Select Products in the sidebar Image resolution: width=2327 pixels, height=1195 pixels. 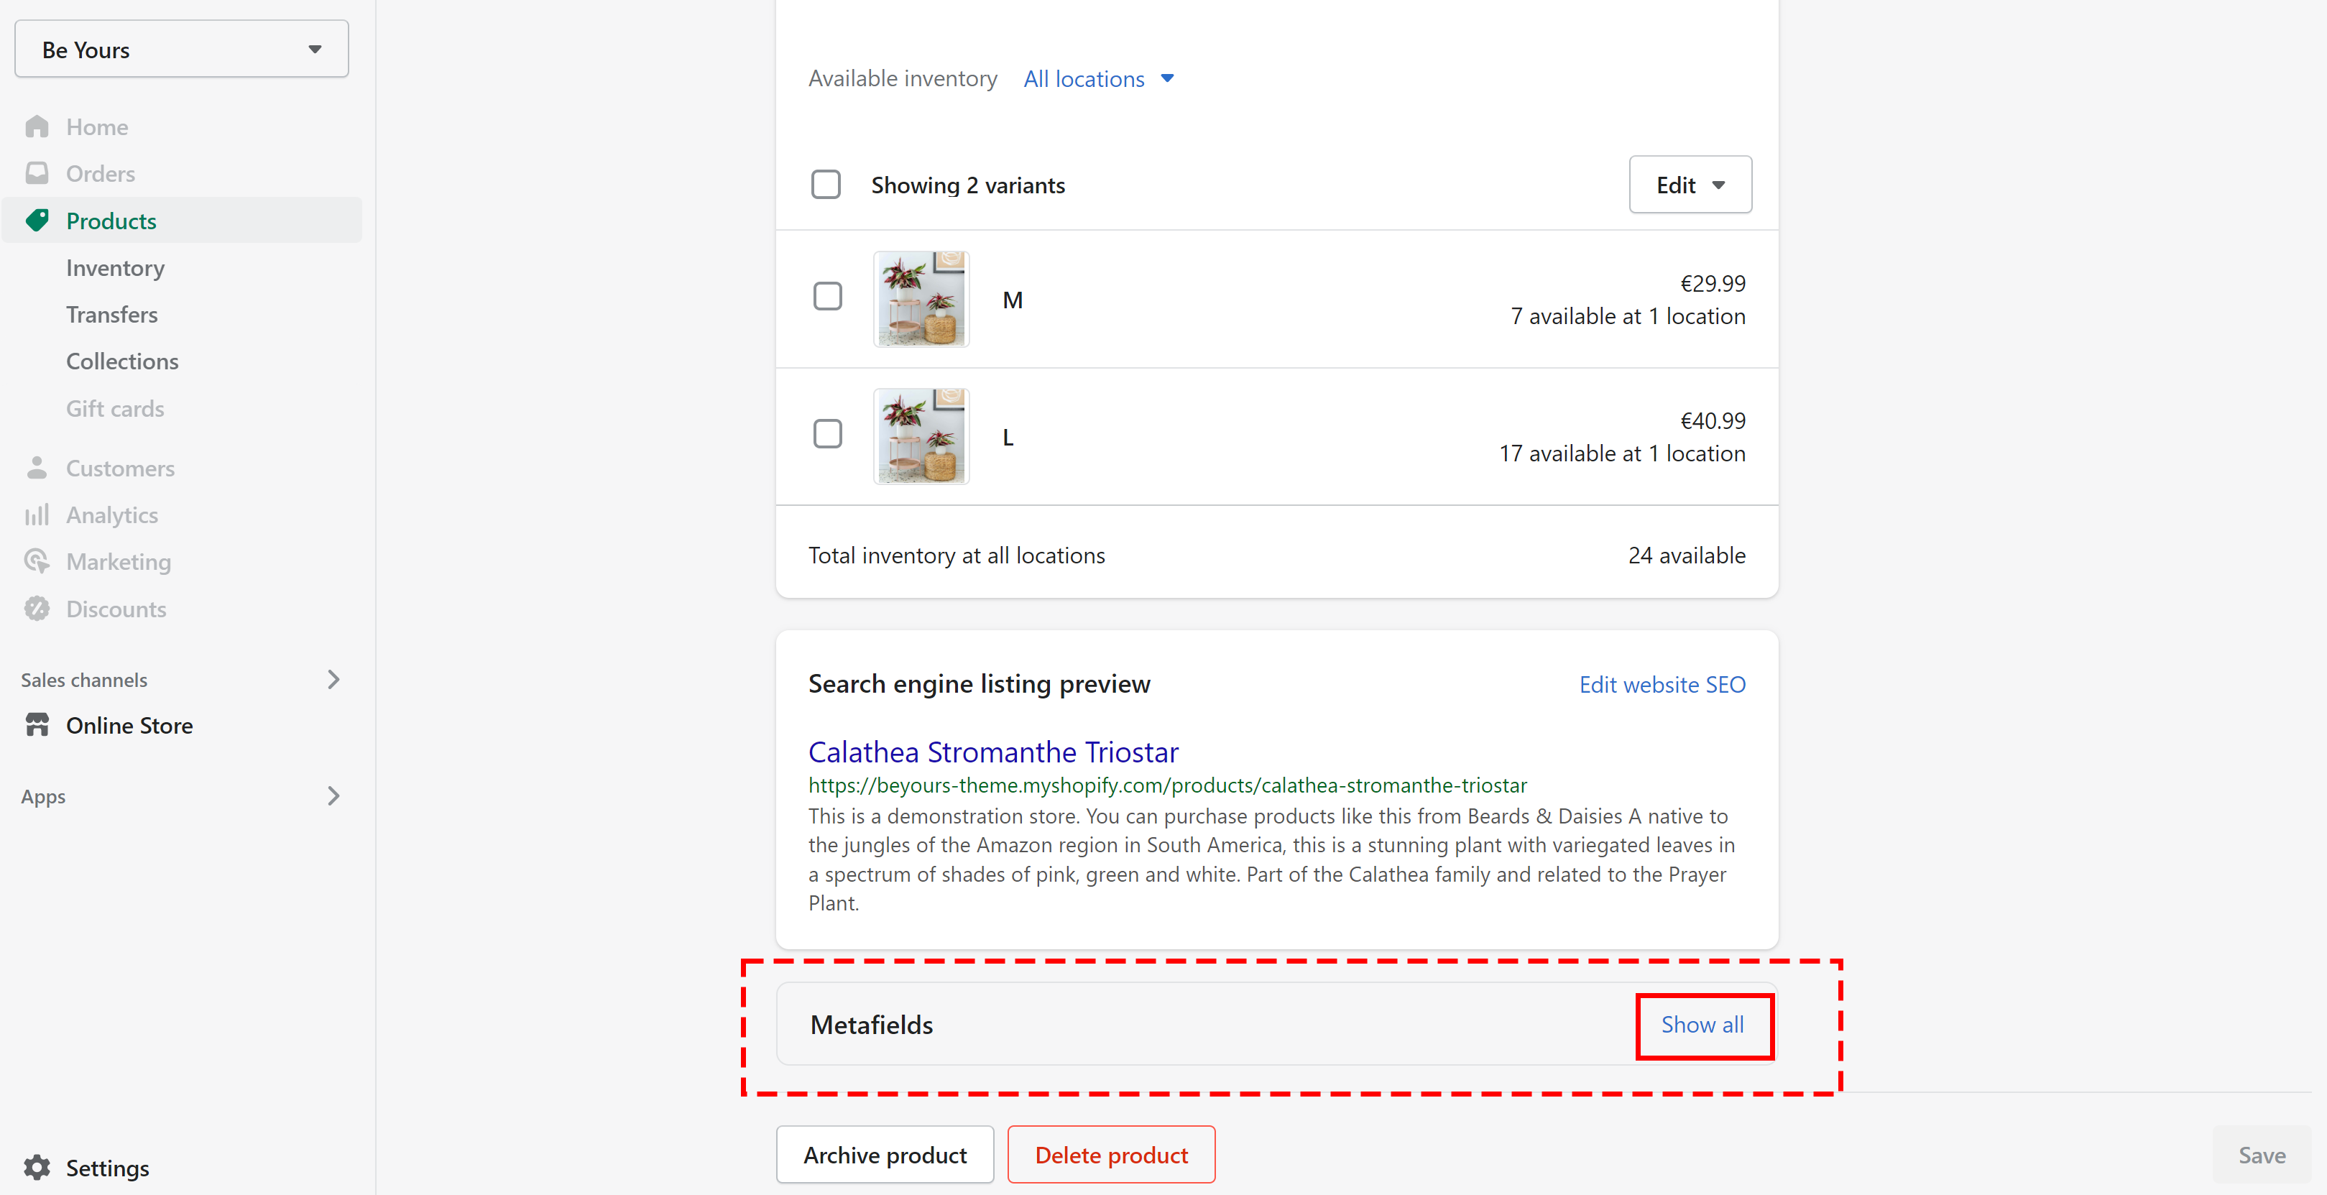182,221
